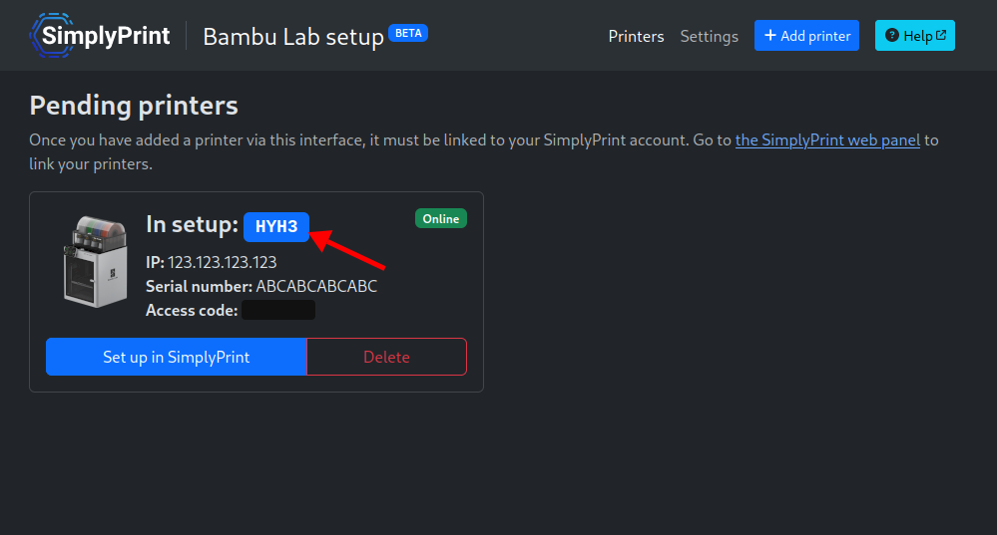Click the HYH3 setup code badge
The width and height of the screenshot is (997, 535).
(x=276, y=226)
